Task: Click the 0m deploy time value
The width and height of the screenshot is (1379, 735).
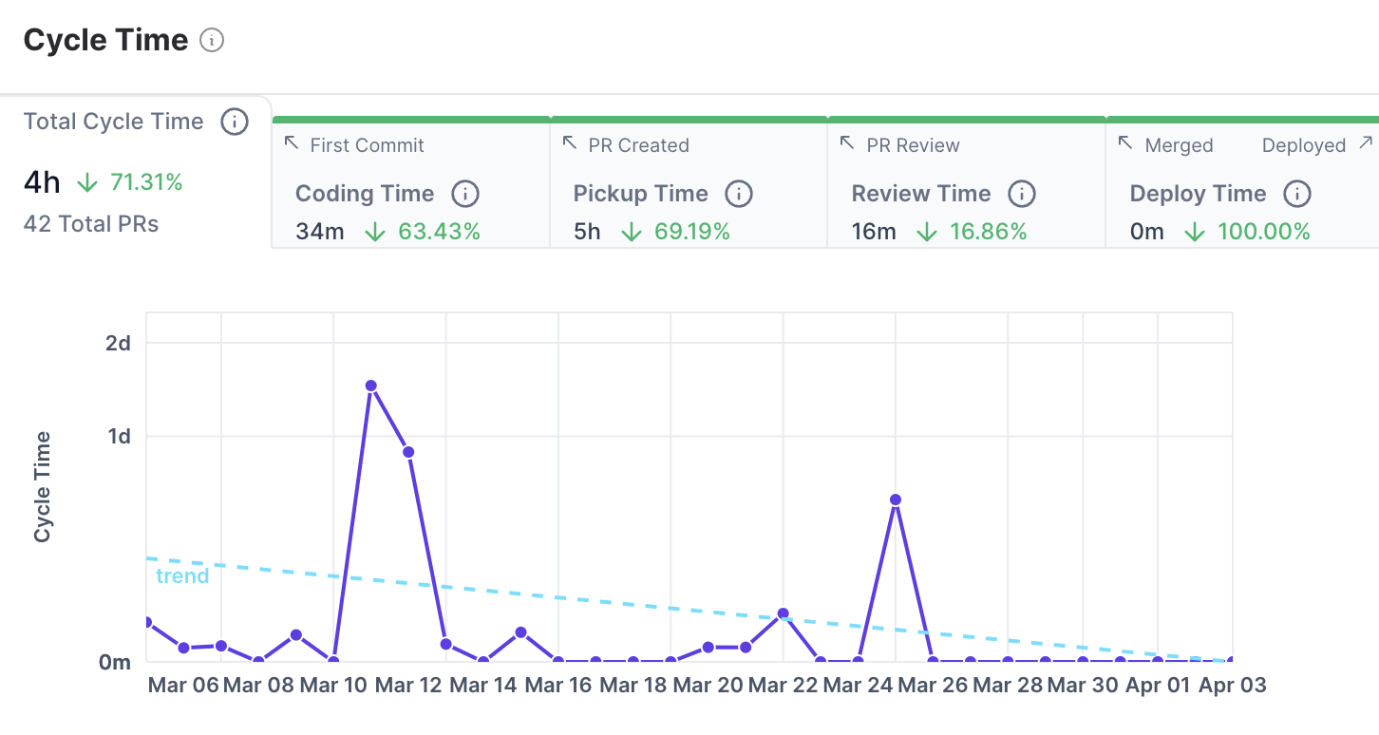Action: [1147, 232]
